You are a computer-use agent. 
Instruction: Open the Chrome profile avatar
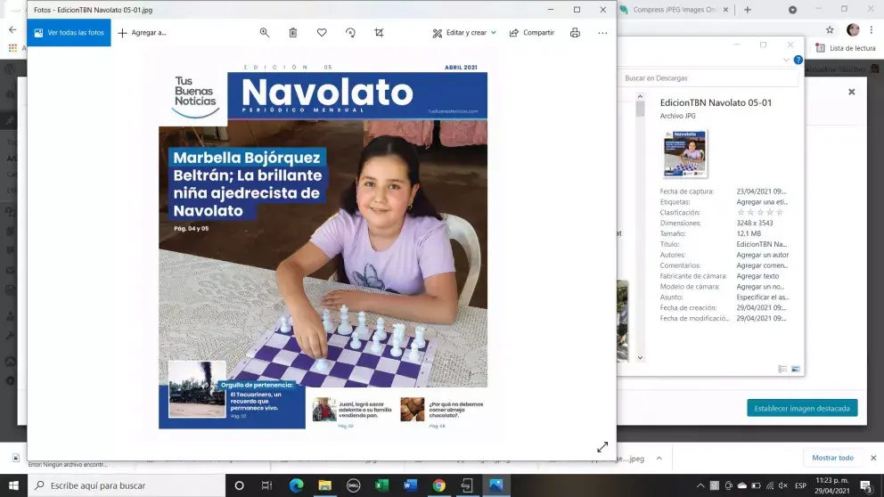(853, 30)
